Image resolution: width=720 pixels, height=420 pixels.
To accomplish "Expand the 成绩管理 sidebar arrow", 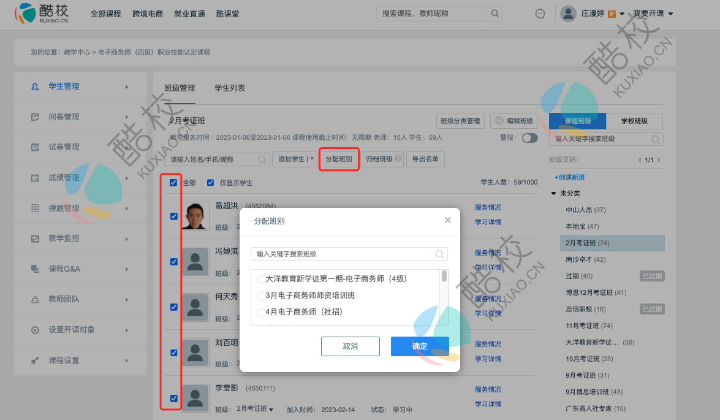I will 127,178.
